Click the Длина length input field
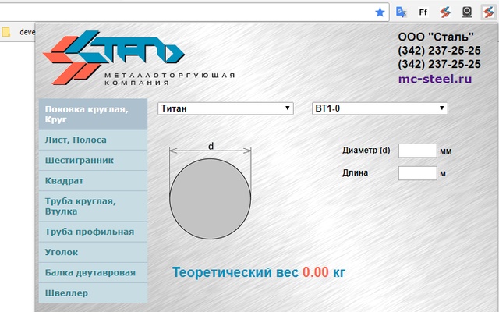The image size is (499, 312). [x=417, y=173]
